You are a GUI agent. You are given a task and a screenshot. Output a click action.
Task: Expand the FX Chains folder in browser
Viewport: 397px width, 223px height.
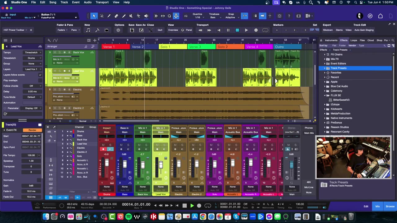325,55
